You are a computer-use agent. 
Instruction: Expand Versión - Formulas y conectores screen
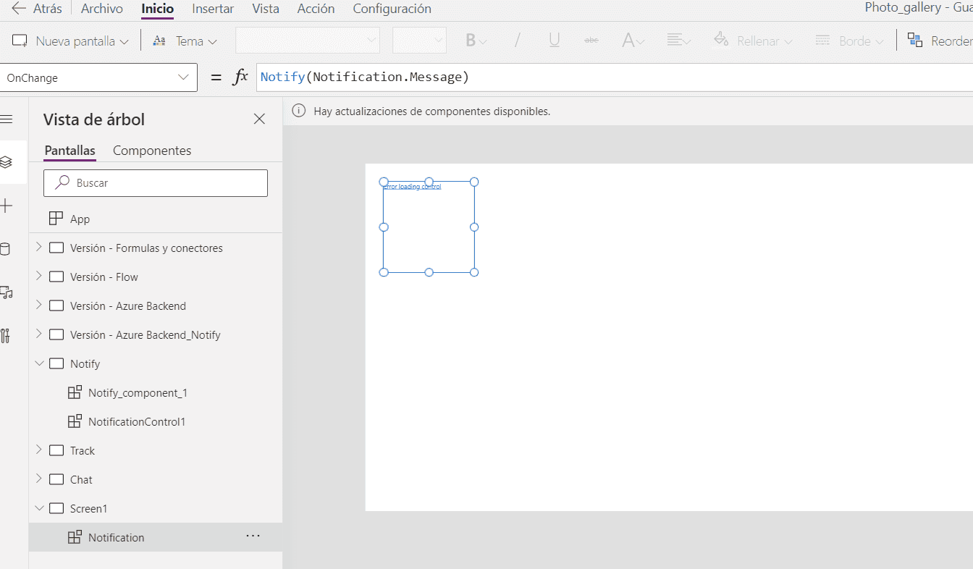pos(39,248)
